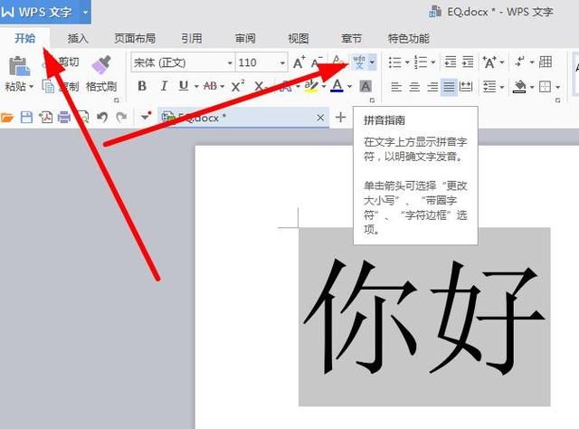
Task: Click the Phonetic Guide (拼音指南) icon
Action: (x=360, y=62)
